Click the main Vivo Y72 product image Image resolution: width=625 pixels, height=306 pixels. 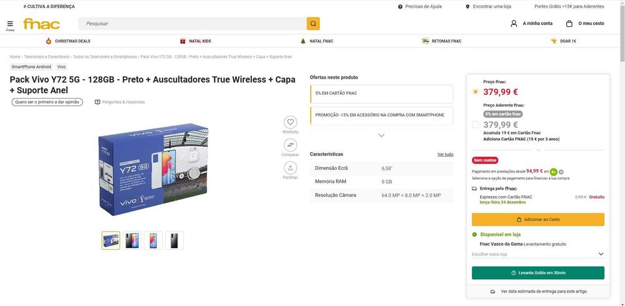pyautogui.click(x=153, y=169)
